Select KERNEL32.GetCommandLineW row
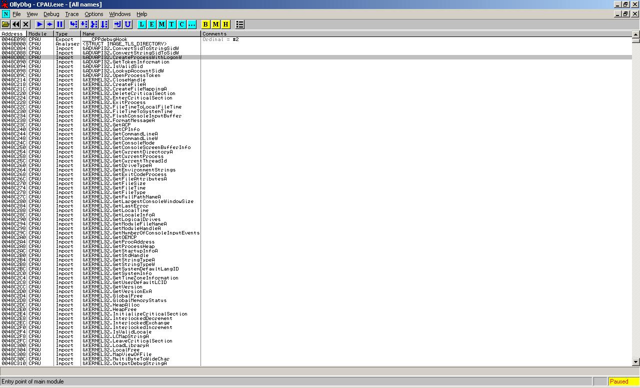Screen dimensions: 640x388 (316, 138)
